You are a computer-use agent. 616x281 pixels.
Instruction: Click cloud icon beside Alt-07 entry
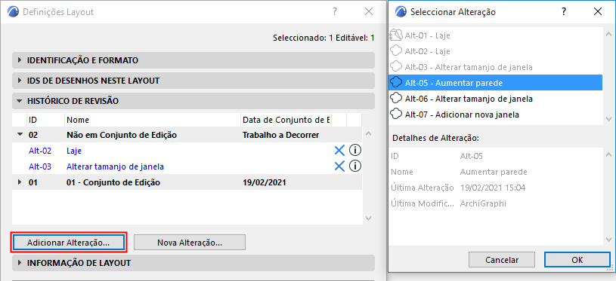coord(396,115)
